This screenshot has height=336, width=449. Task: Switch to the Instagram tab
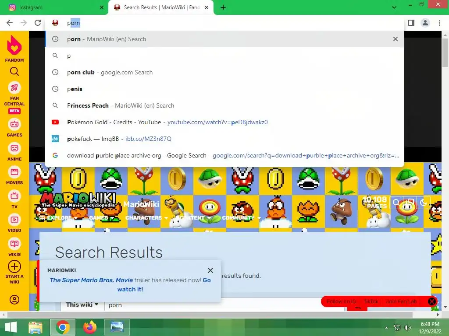54,7
